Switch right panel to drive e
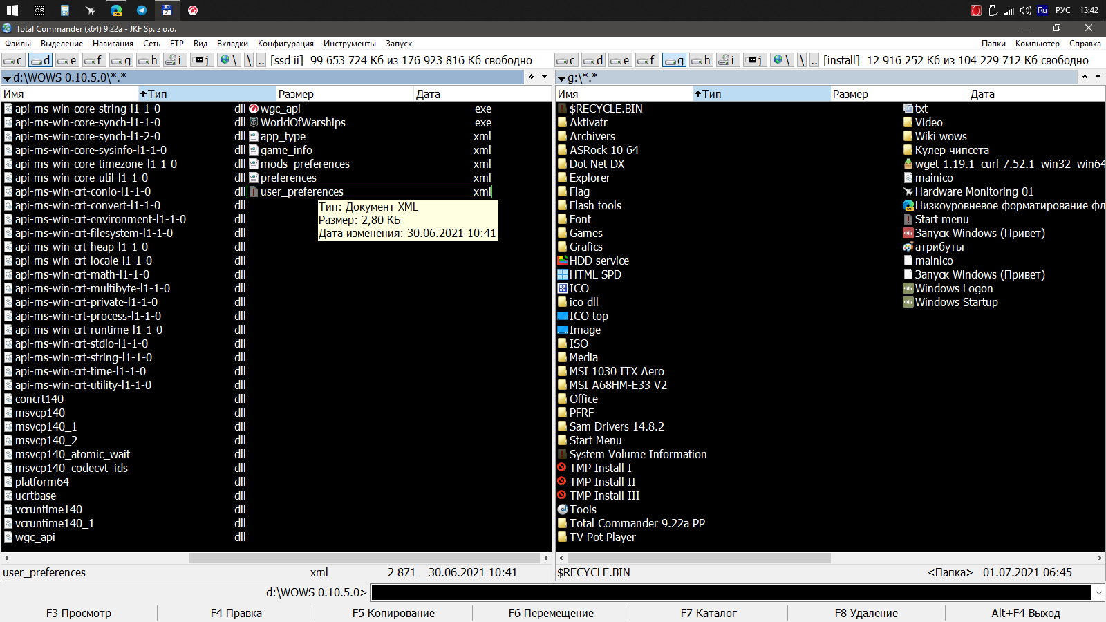Viewport: 1106px width, 622px height. [x=621, y=60]
